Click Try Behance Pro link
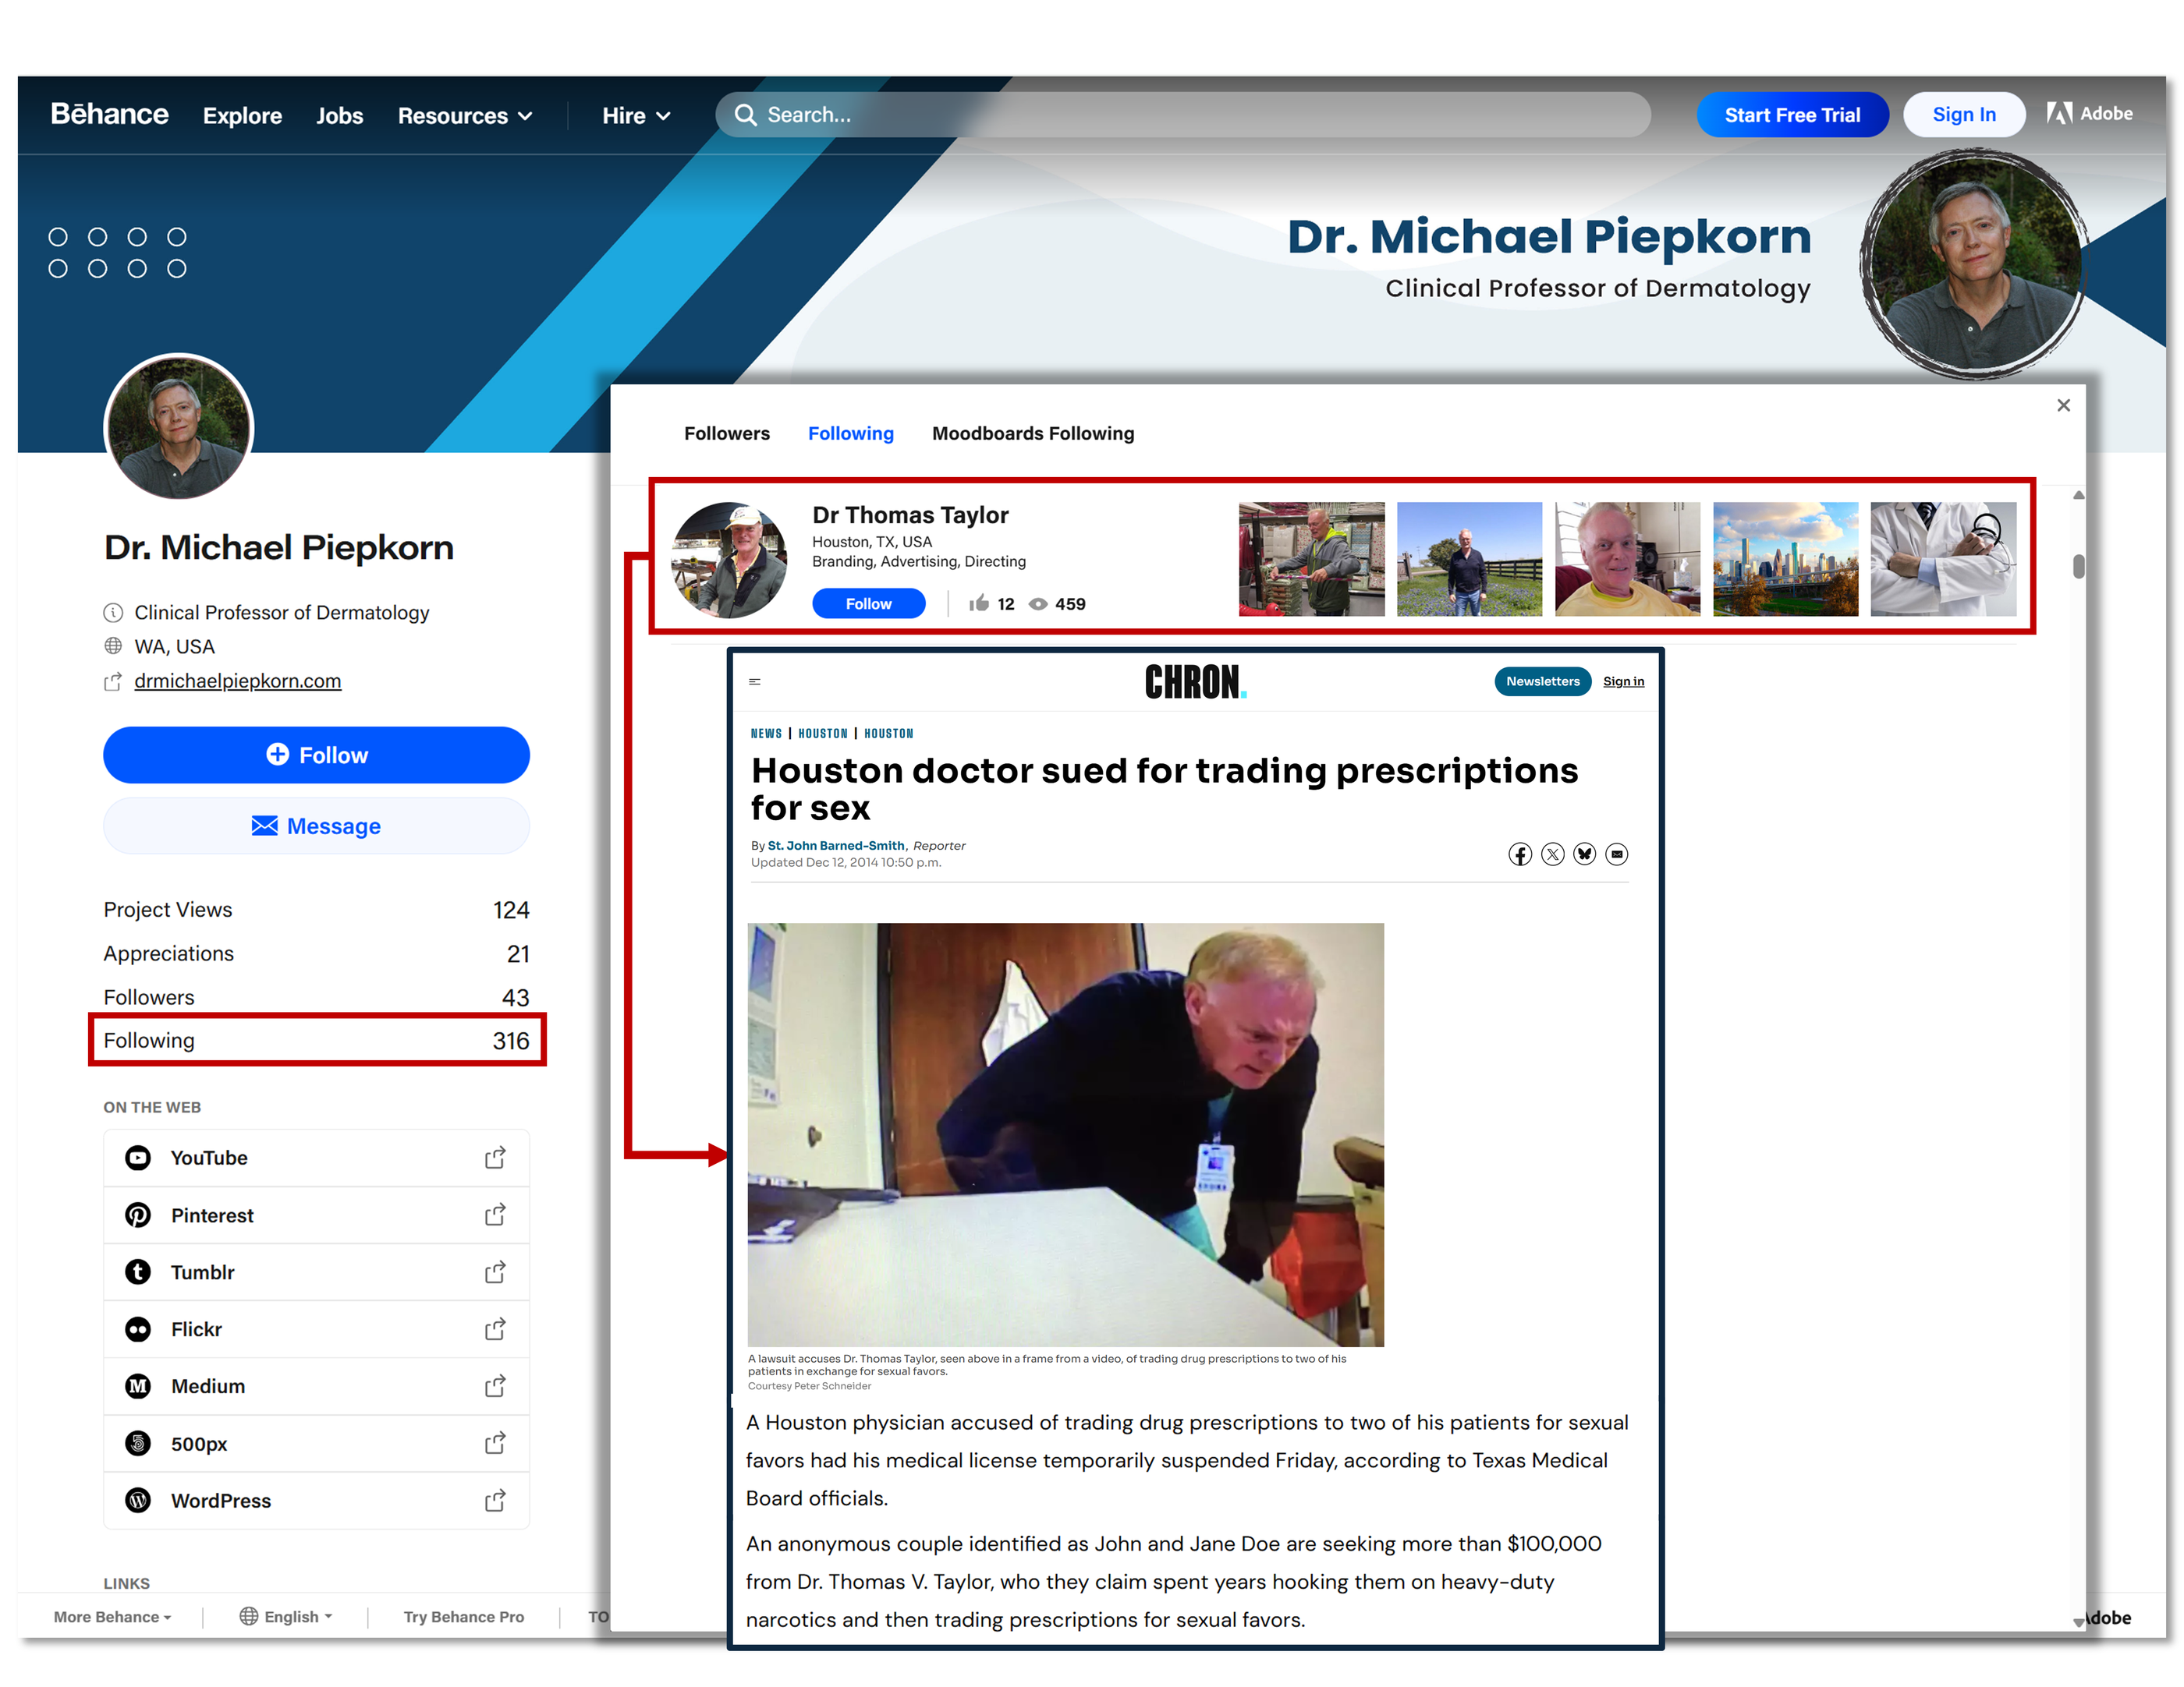 (464, 1616)
